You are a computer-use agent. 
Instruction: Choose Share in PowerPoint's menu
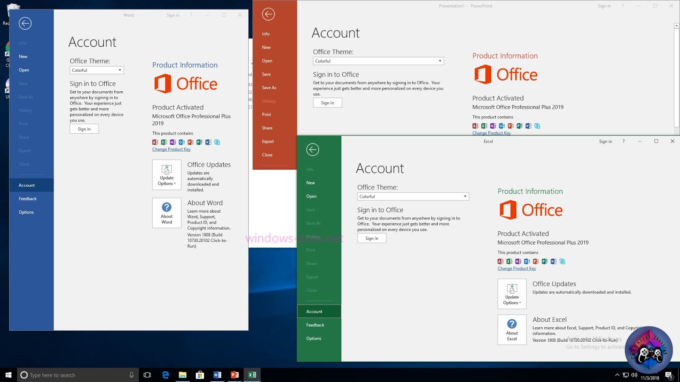[267, 128]
